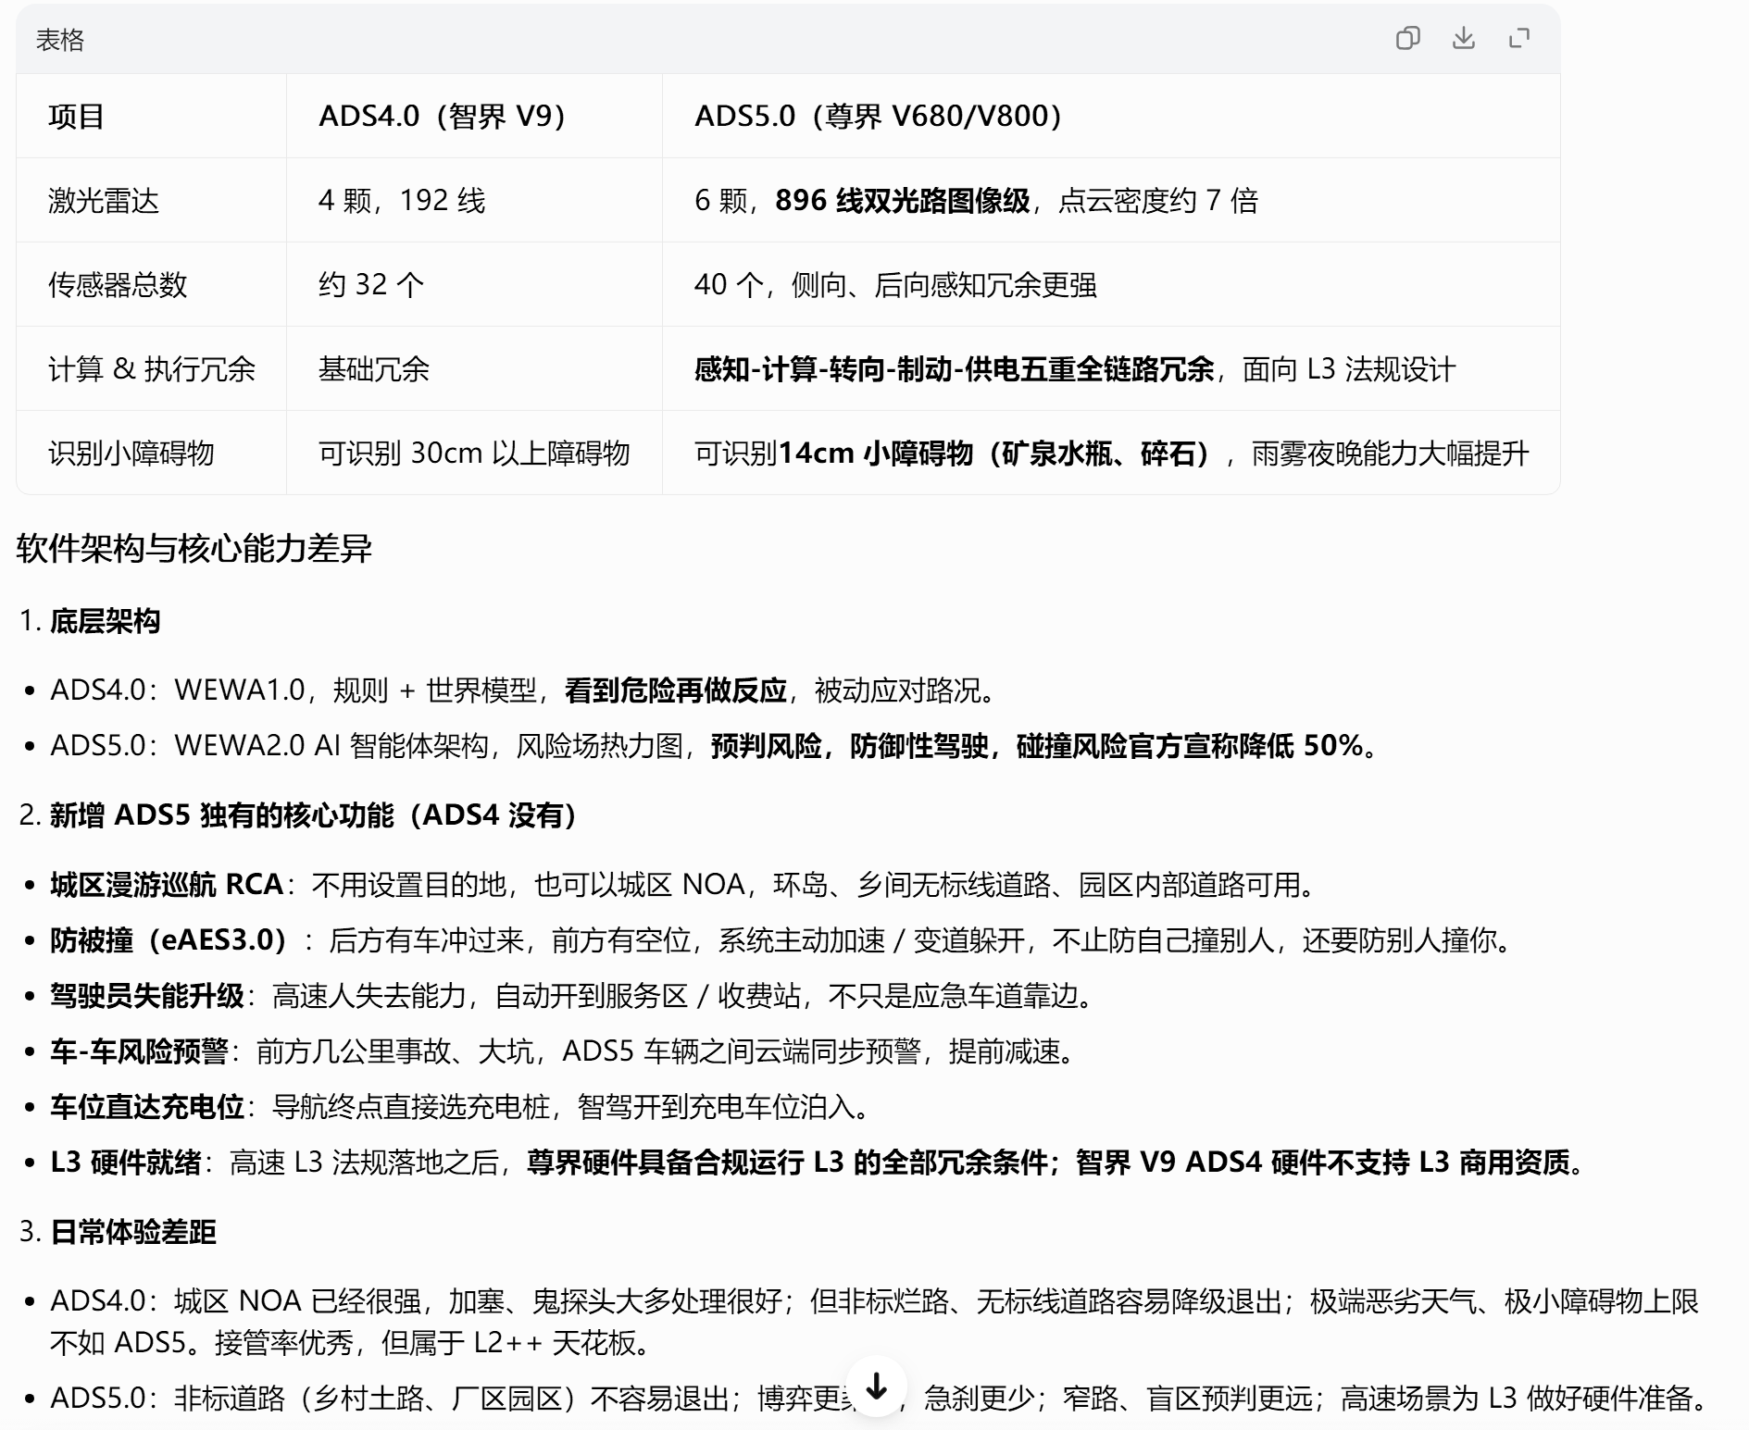The width and height of the screenshot is (1749, 1430).
Task: Select the '识别小障碍物' row label
Action: (131, 454)
